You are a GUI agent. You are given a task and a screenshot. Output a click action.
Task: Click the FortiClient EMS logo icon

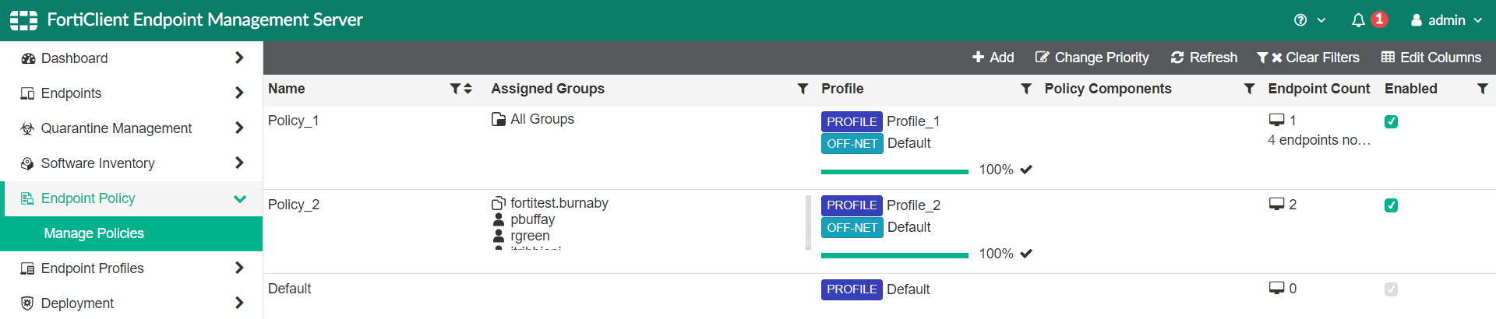coord(23,20)
